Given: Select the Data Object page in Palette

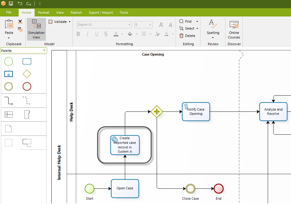Looking at the screenshot, I should (8, 129).
